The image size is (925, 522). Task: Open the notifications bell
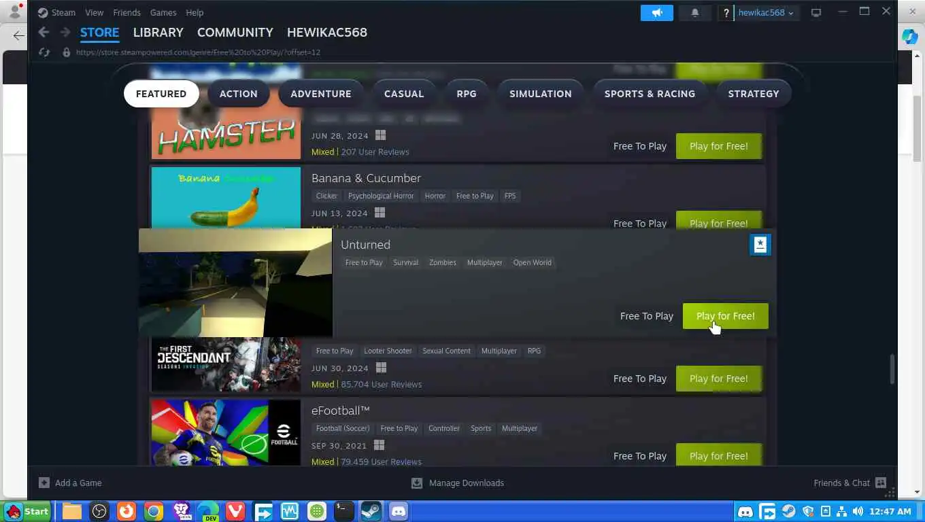click(694, 12)
